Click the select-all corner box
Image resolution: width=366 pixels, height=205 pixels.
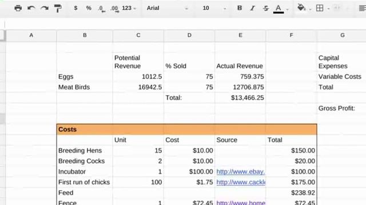click(2, 35)
